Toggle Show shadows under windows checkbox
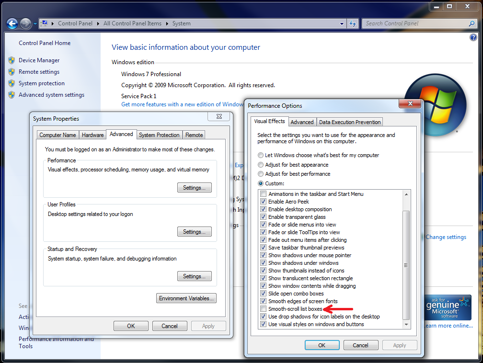483x363 pixels. (264, 263)
